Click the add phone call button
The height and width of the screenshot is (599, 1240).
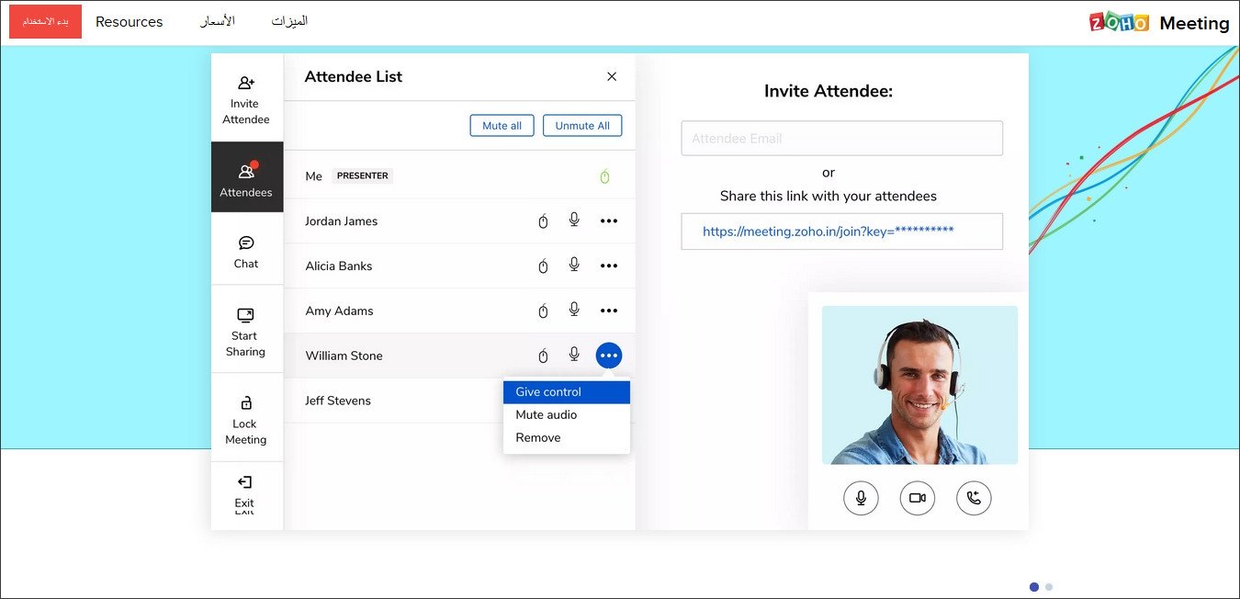coord(974,498)
